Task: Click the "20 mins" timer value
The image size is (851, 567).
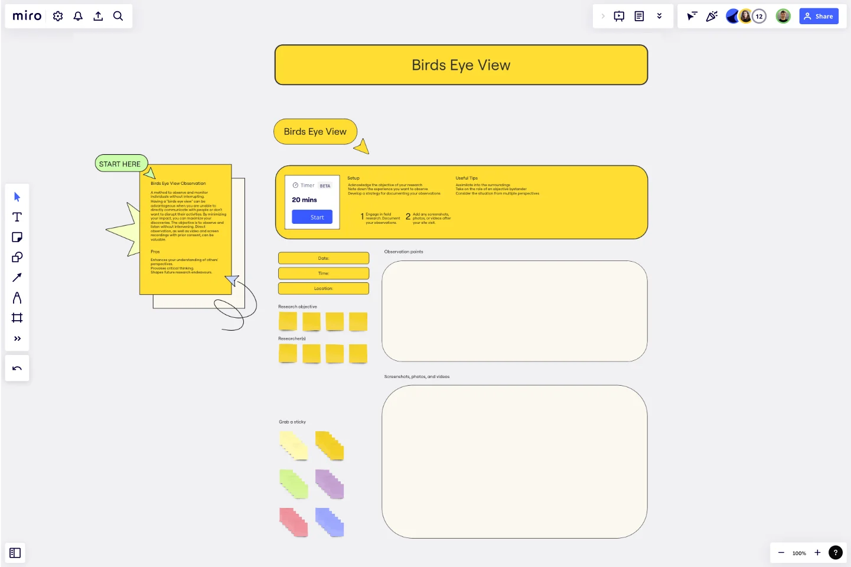Action: [x=304, y=200]
